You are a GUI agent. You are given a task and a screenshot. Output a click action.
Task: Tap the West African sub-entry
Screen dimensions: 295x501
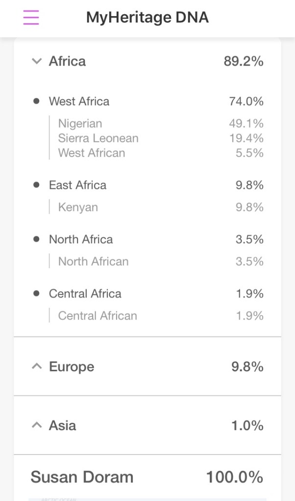click(x=92, y=153)
